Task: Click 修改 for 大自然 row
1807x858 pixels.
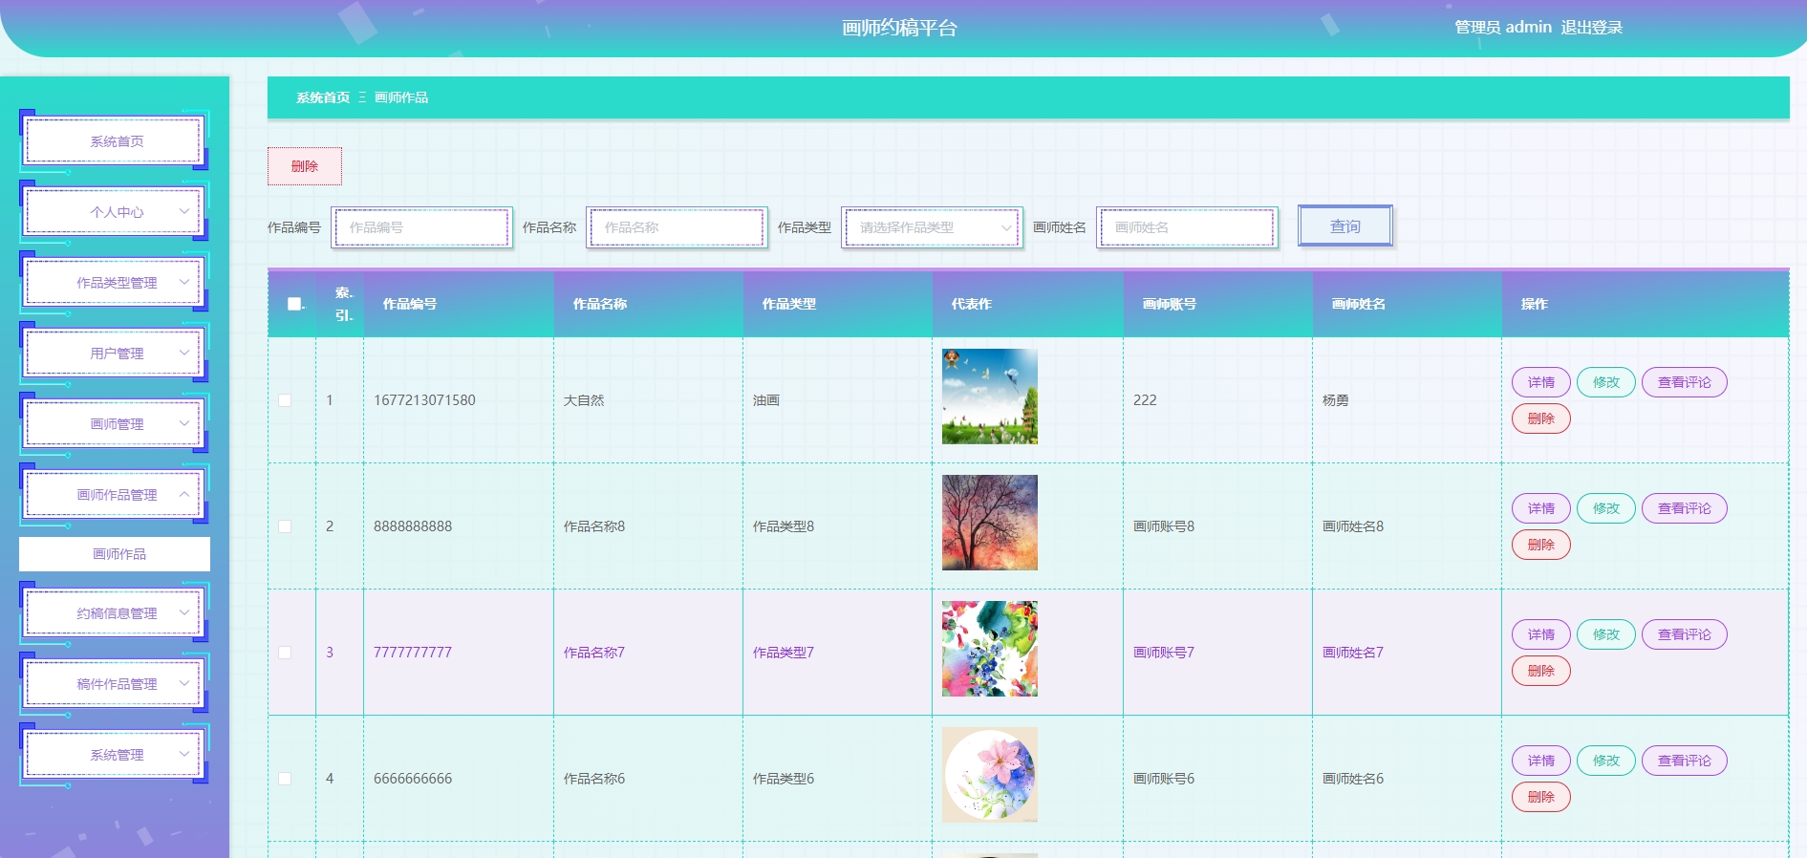Action: (x=1606, y=382)
